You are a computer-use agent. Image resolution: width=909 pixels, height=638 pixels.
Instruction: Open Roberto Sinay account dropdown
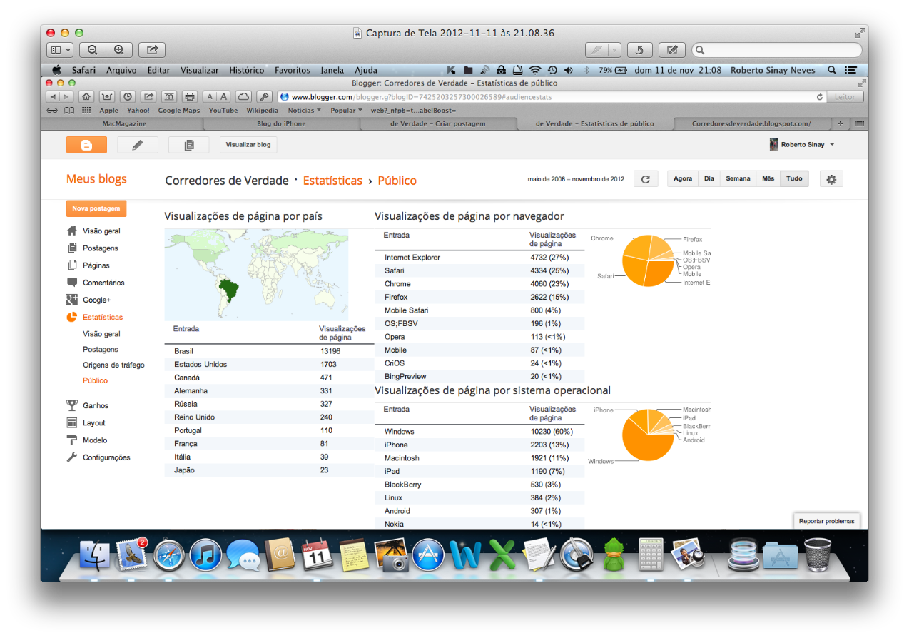pyautogui.click(x=802, y=145)
